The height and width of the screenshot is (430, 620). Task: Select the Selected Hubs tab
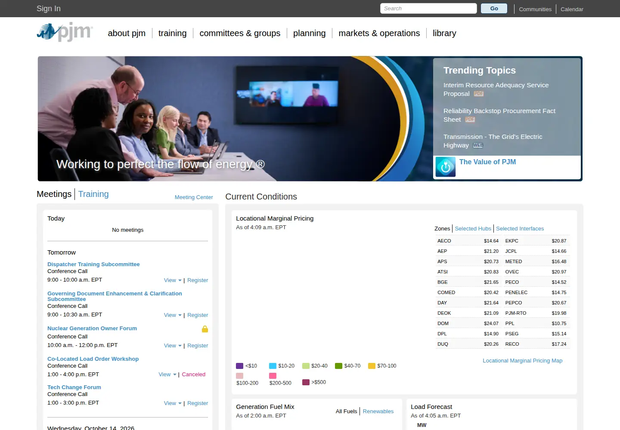[473, 229]
